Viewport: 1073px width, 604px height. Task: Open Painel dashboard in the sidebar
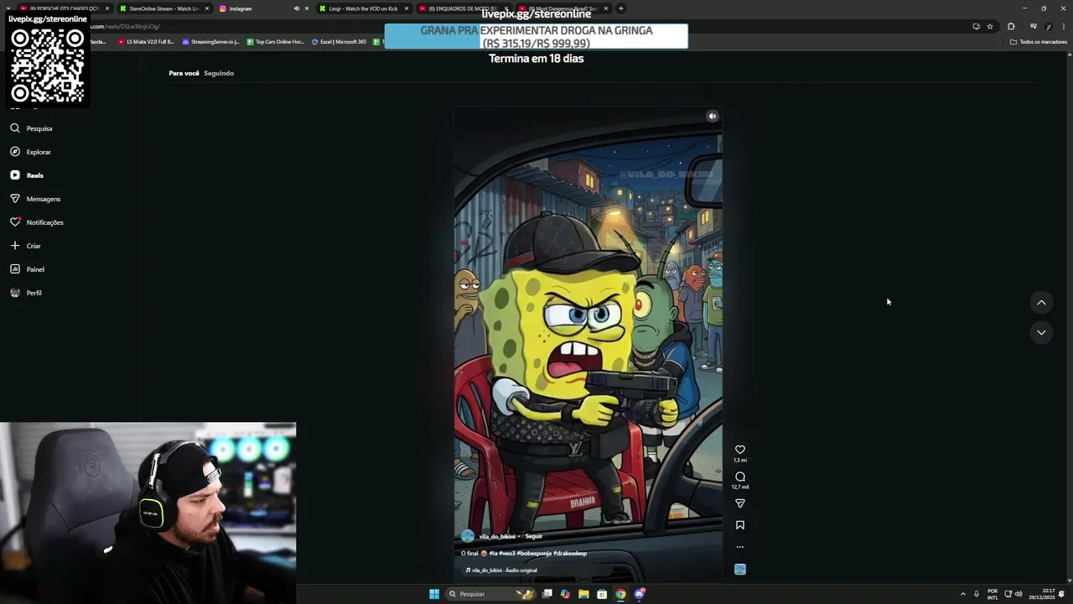coord(28,269)
